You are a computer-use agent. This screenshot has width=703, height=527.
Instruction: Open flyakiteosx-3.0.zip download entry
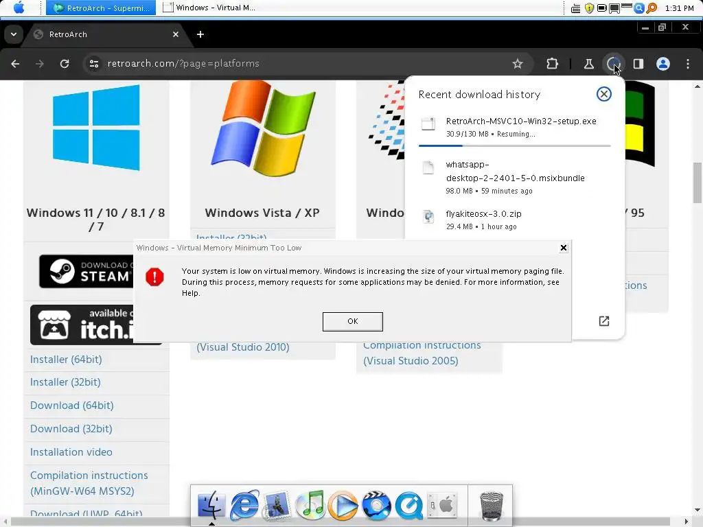[x=515, y=220]
